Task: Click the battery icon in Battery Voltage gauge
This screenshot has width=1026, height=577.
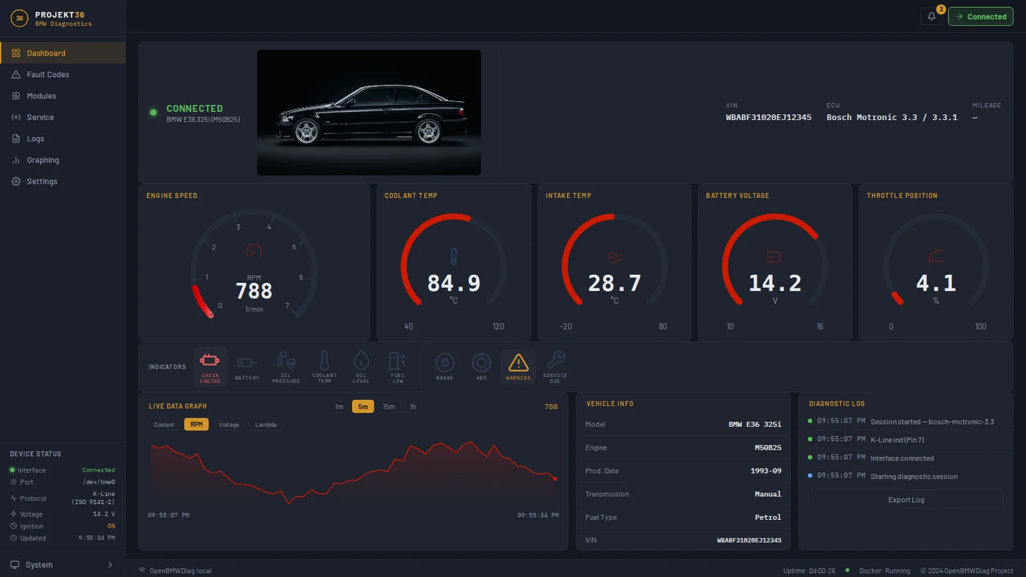Action: [x=774, y=257]
